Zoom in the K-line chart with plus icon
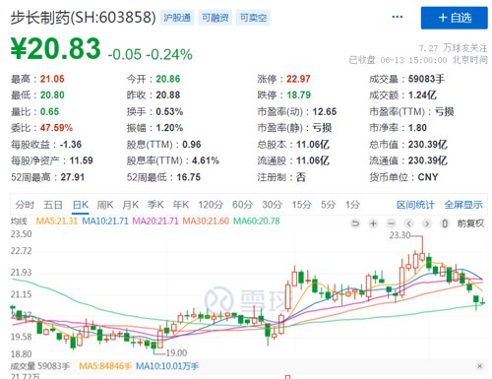 click(373, 223)
